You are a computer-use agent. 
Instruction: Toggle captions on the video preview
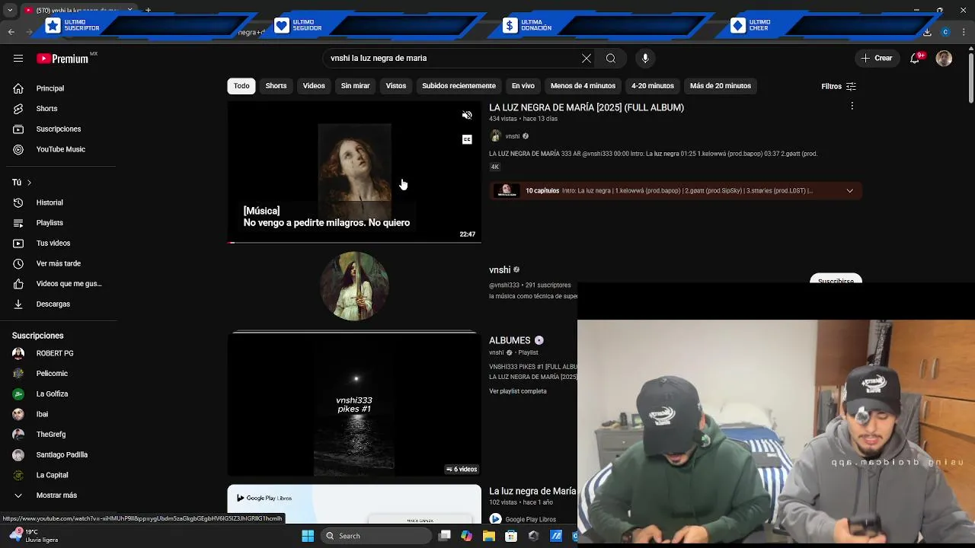click(x=467, y=139)
